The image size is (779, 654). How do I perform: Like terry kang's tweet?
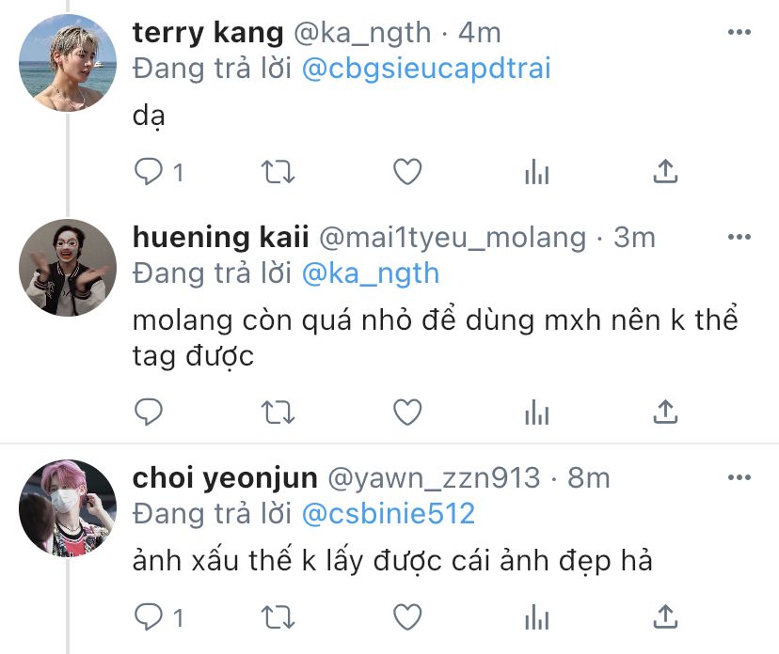point(406,171)
